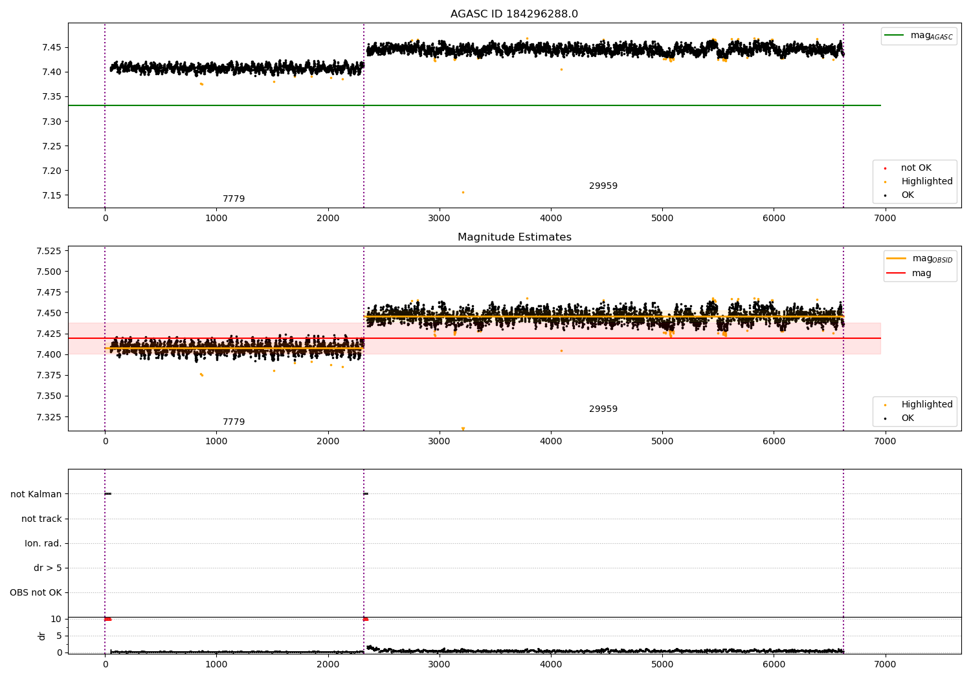Click 'Highlighted' in the top plot legend
Viewport: 971px width, 679px height.
coord(926,182)
